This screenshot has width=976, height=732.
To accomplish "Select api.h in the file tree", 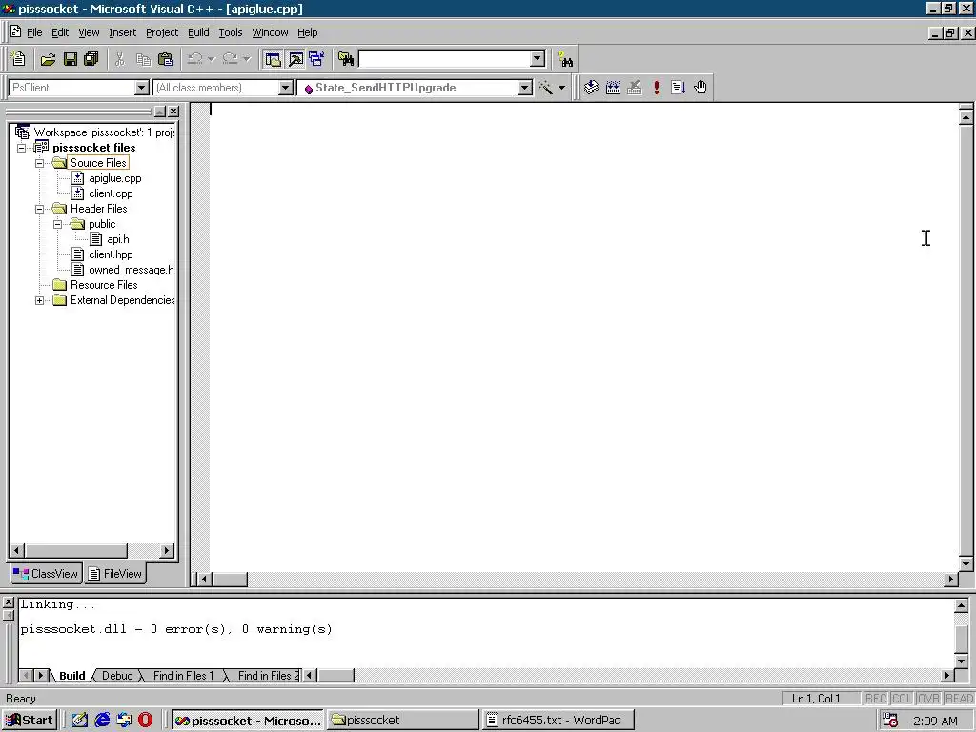I will pyautogui.click(x=117, y=239).
